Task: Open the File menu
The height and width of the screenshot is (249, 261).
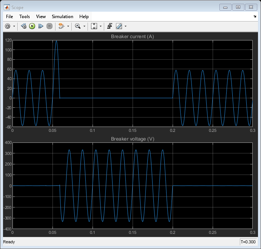Action: click(x=9, y=17)
